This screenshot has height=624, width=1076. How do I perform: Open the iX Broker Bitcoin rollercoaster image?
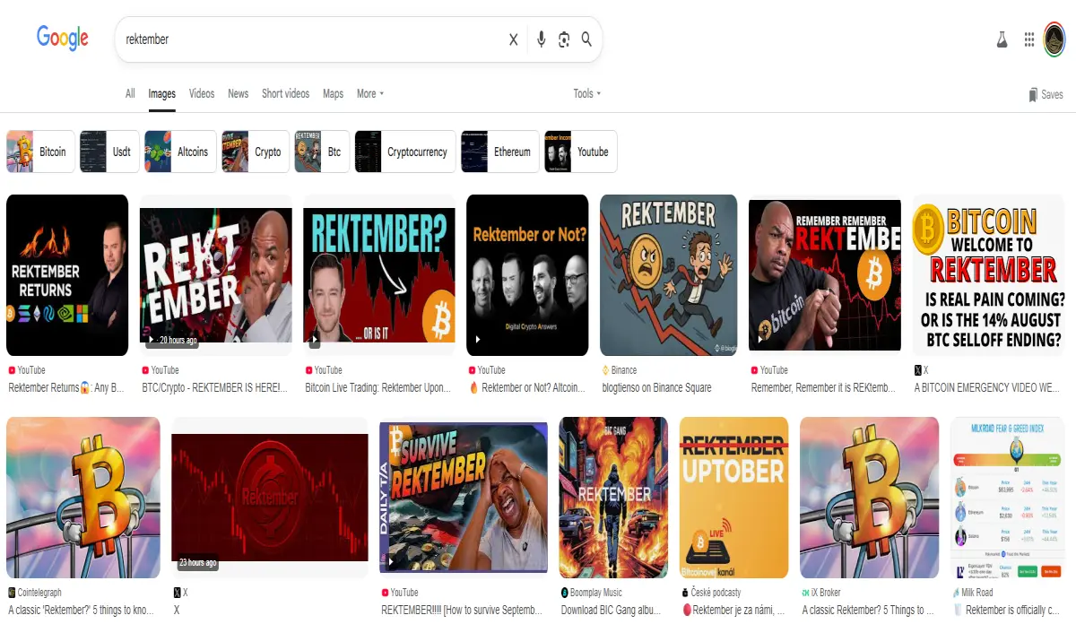tap(870, 498)
